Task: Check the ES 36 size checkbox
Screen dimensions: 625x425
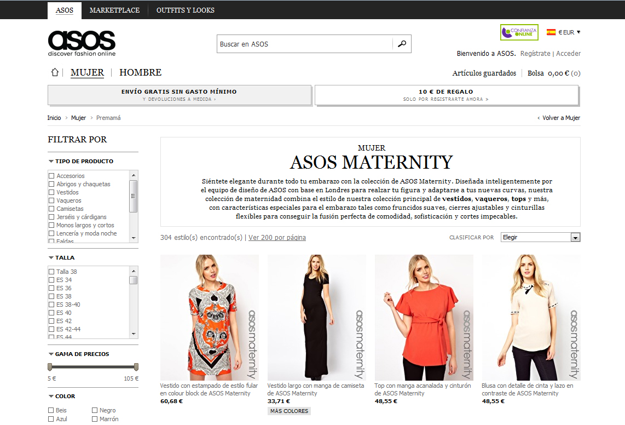Action: pos(51,288)
